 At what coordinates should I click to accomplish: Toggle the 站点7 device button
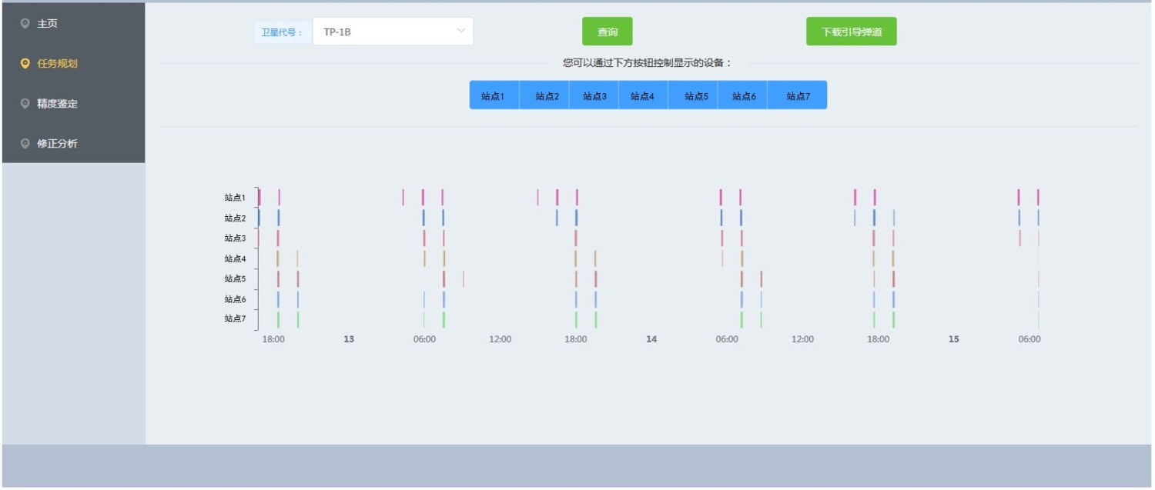point(798,96)
